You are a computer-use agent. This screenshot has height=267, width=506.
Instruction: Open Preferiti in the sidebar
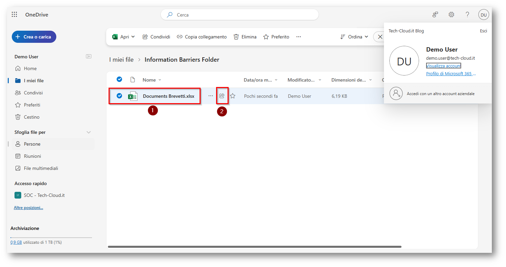(x=32, y=105)
